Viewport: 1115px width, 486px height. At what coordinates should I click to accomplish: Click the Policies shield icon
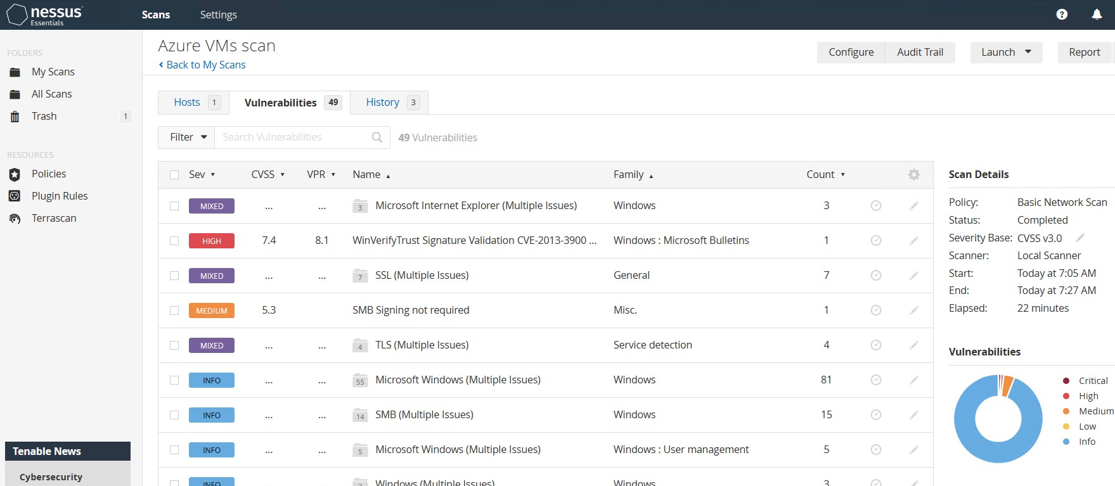(x=15, y=174)
